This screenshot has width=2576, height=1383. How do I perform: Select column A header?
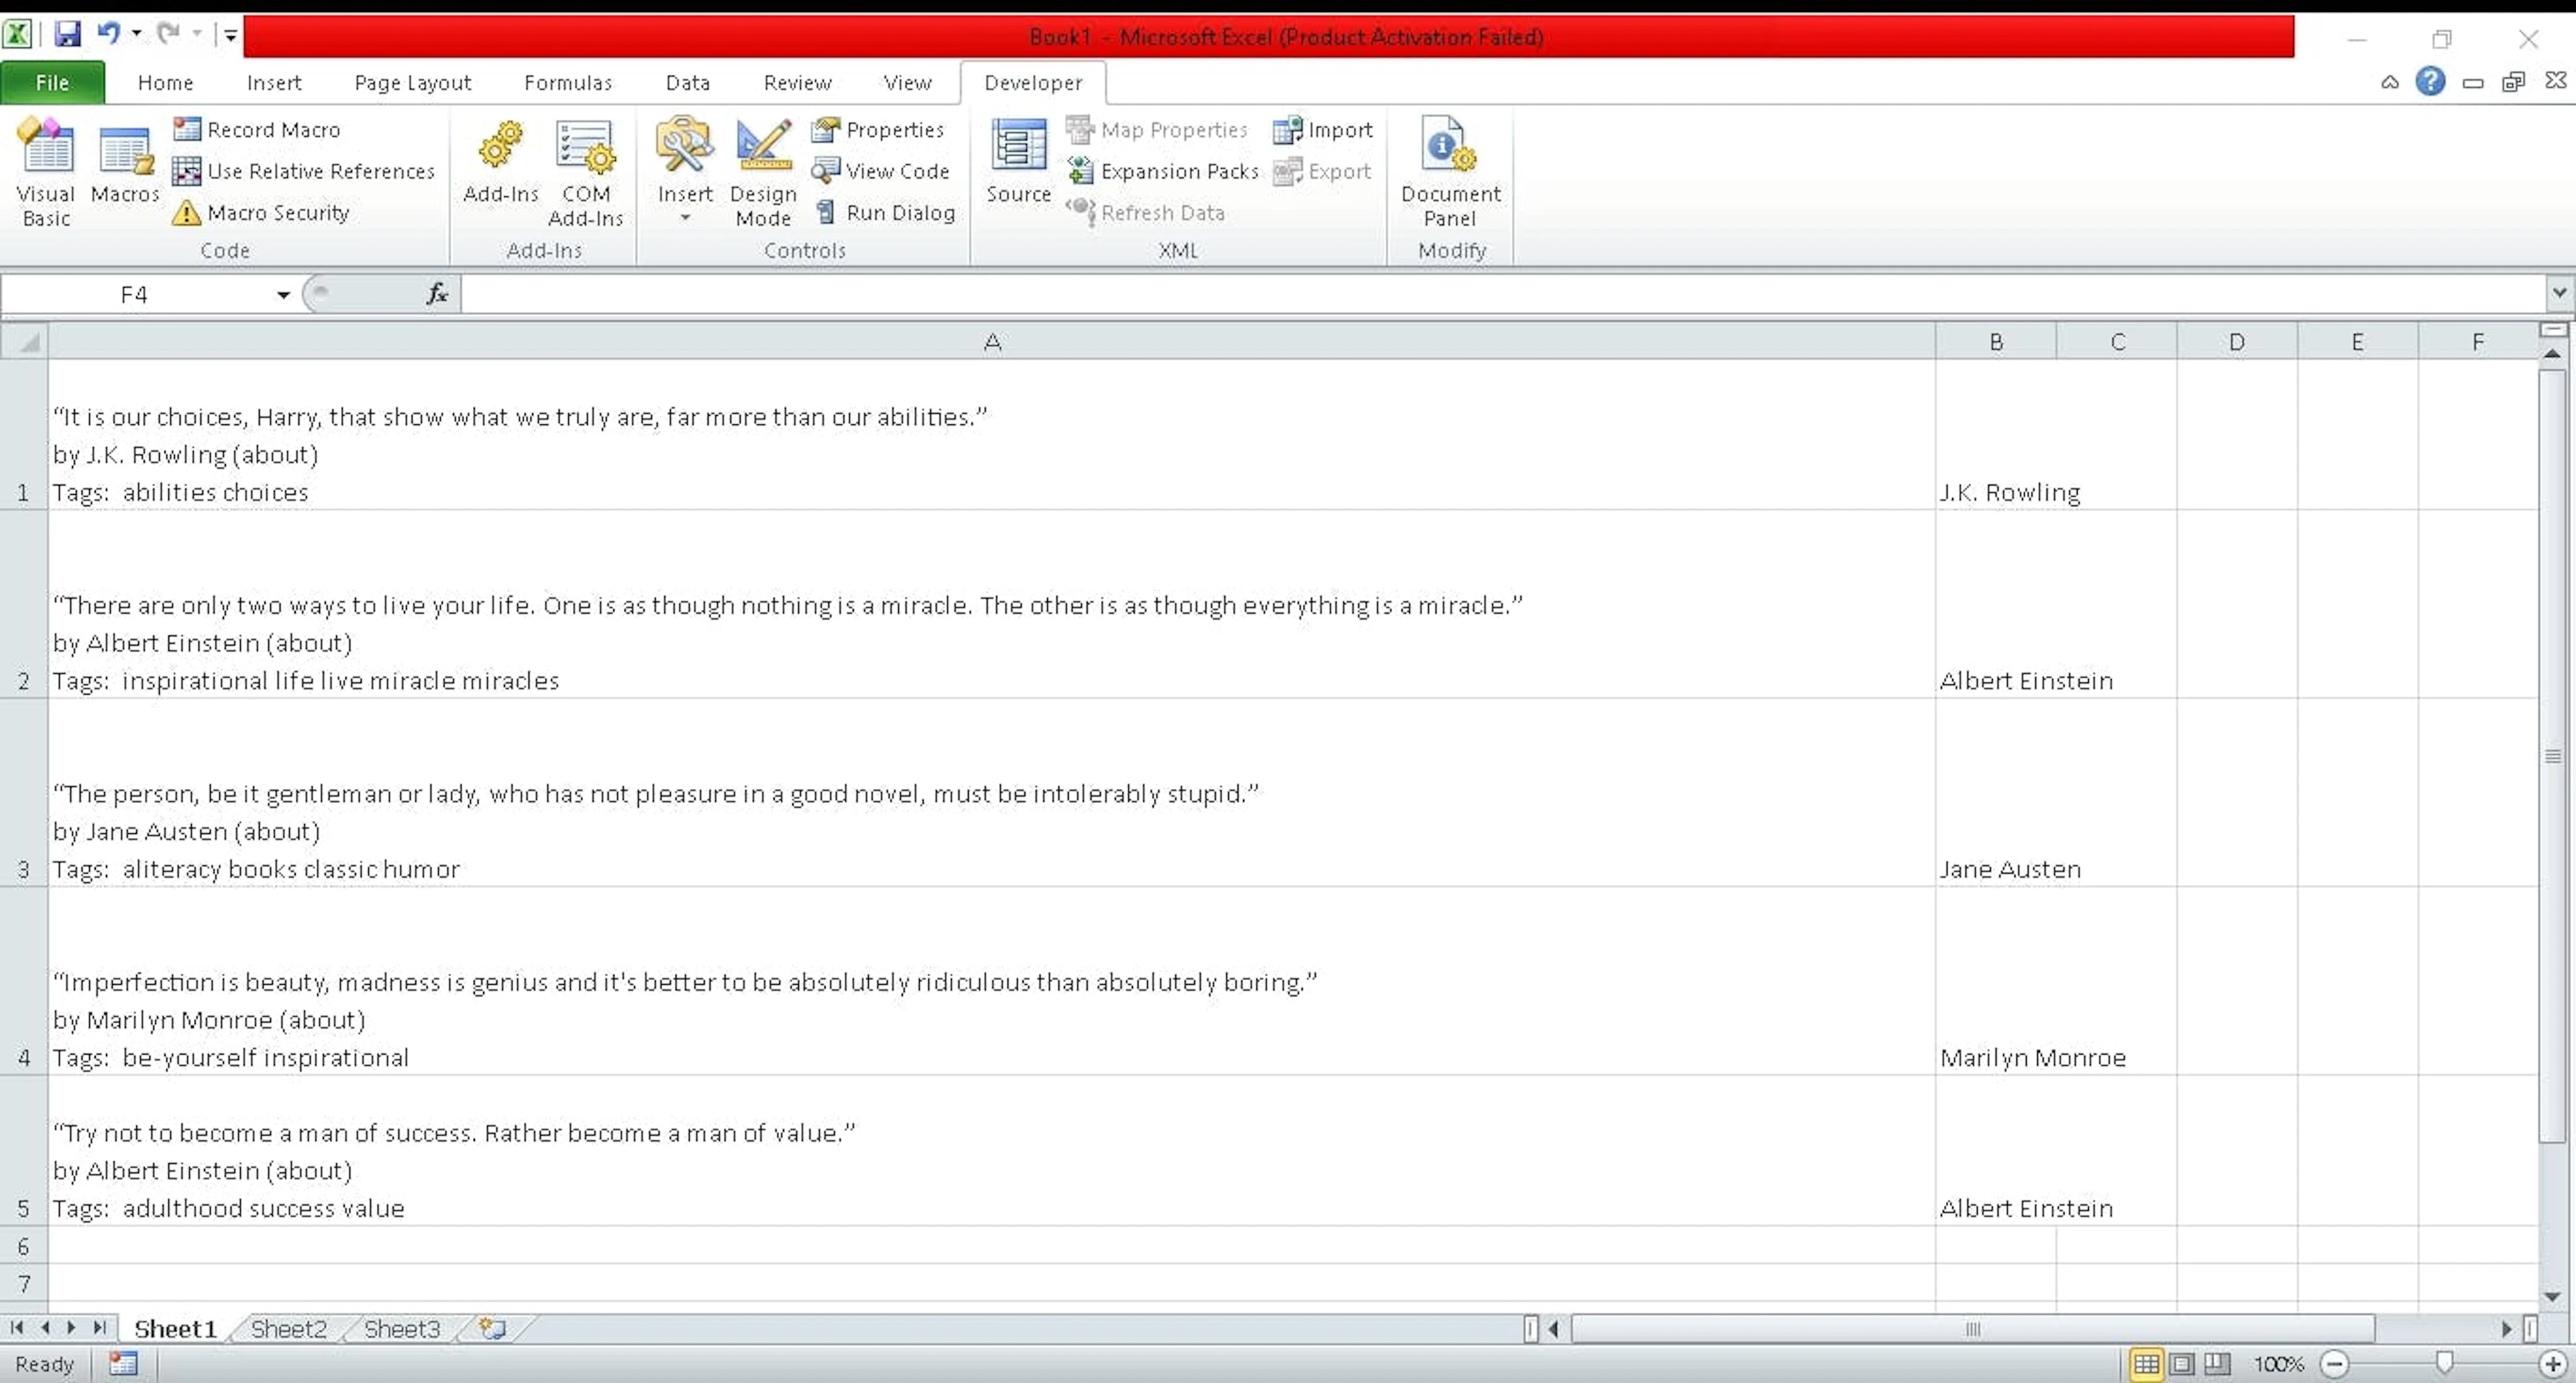pos(992,342)
